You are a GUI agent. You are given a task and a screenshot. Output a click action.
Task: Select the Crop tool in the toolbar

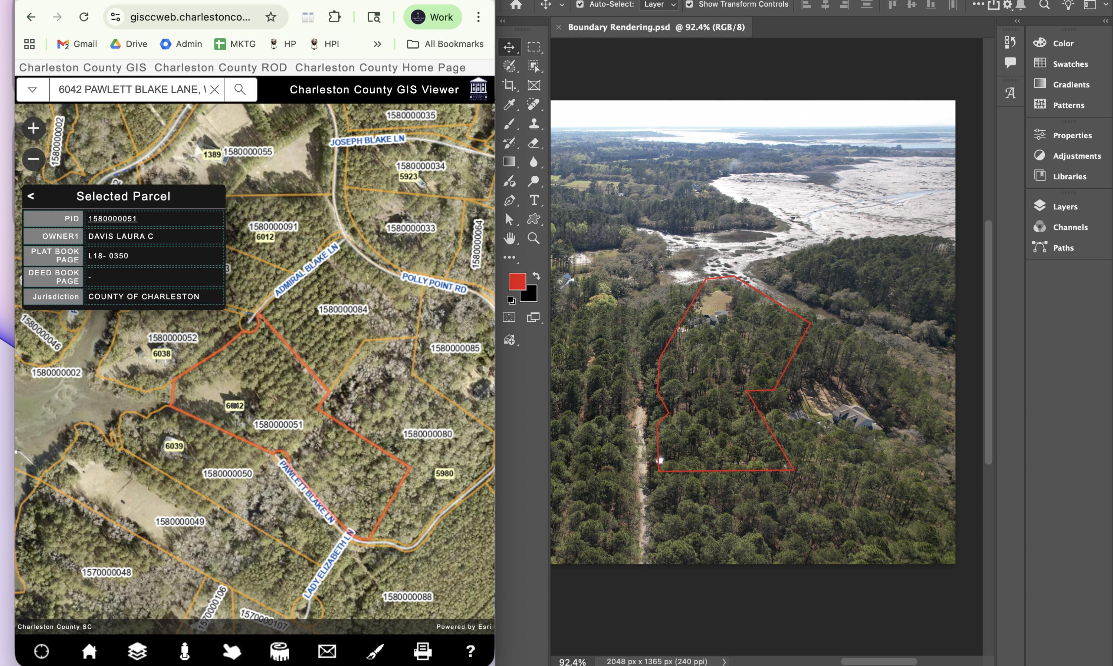coord(509,85)
